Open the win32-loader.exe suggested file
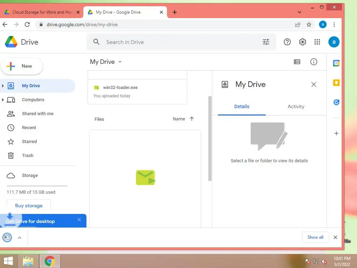Viewport: 357px width, 268px height. pyautogui.click(x=137, y=92)
